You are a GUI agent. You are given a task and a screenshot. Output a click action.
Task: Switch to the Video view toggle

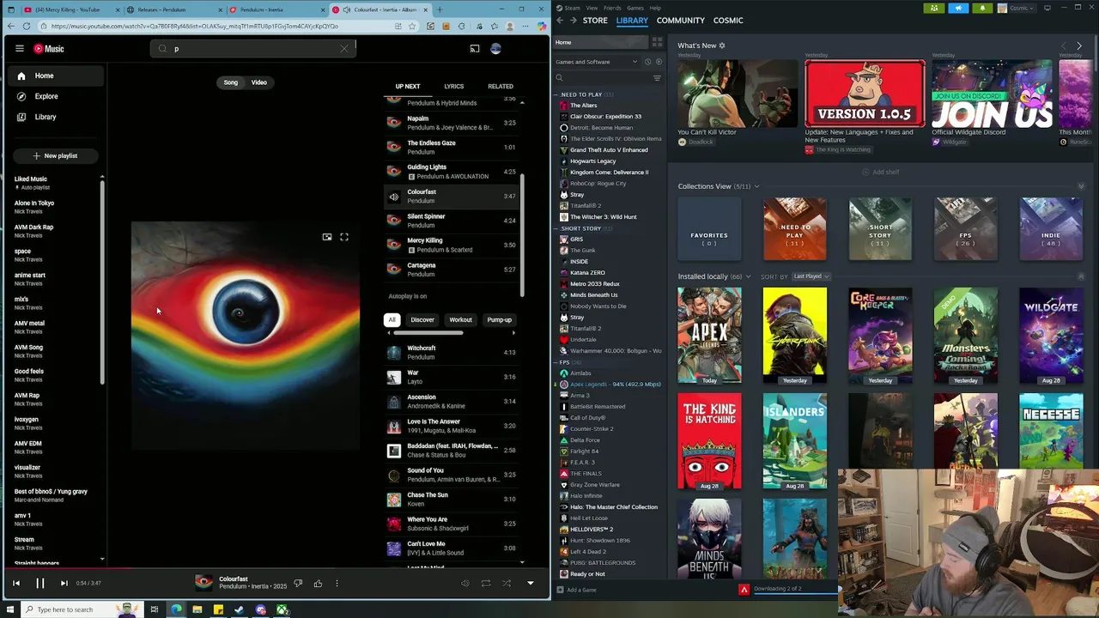point(259,82)
